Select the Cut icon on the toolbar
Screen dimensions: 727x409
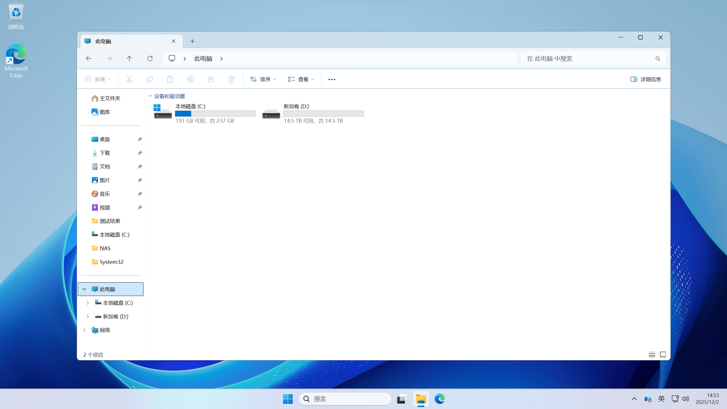click(129, 79)
